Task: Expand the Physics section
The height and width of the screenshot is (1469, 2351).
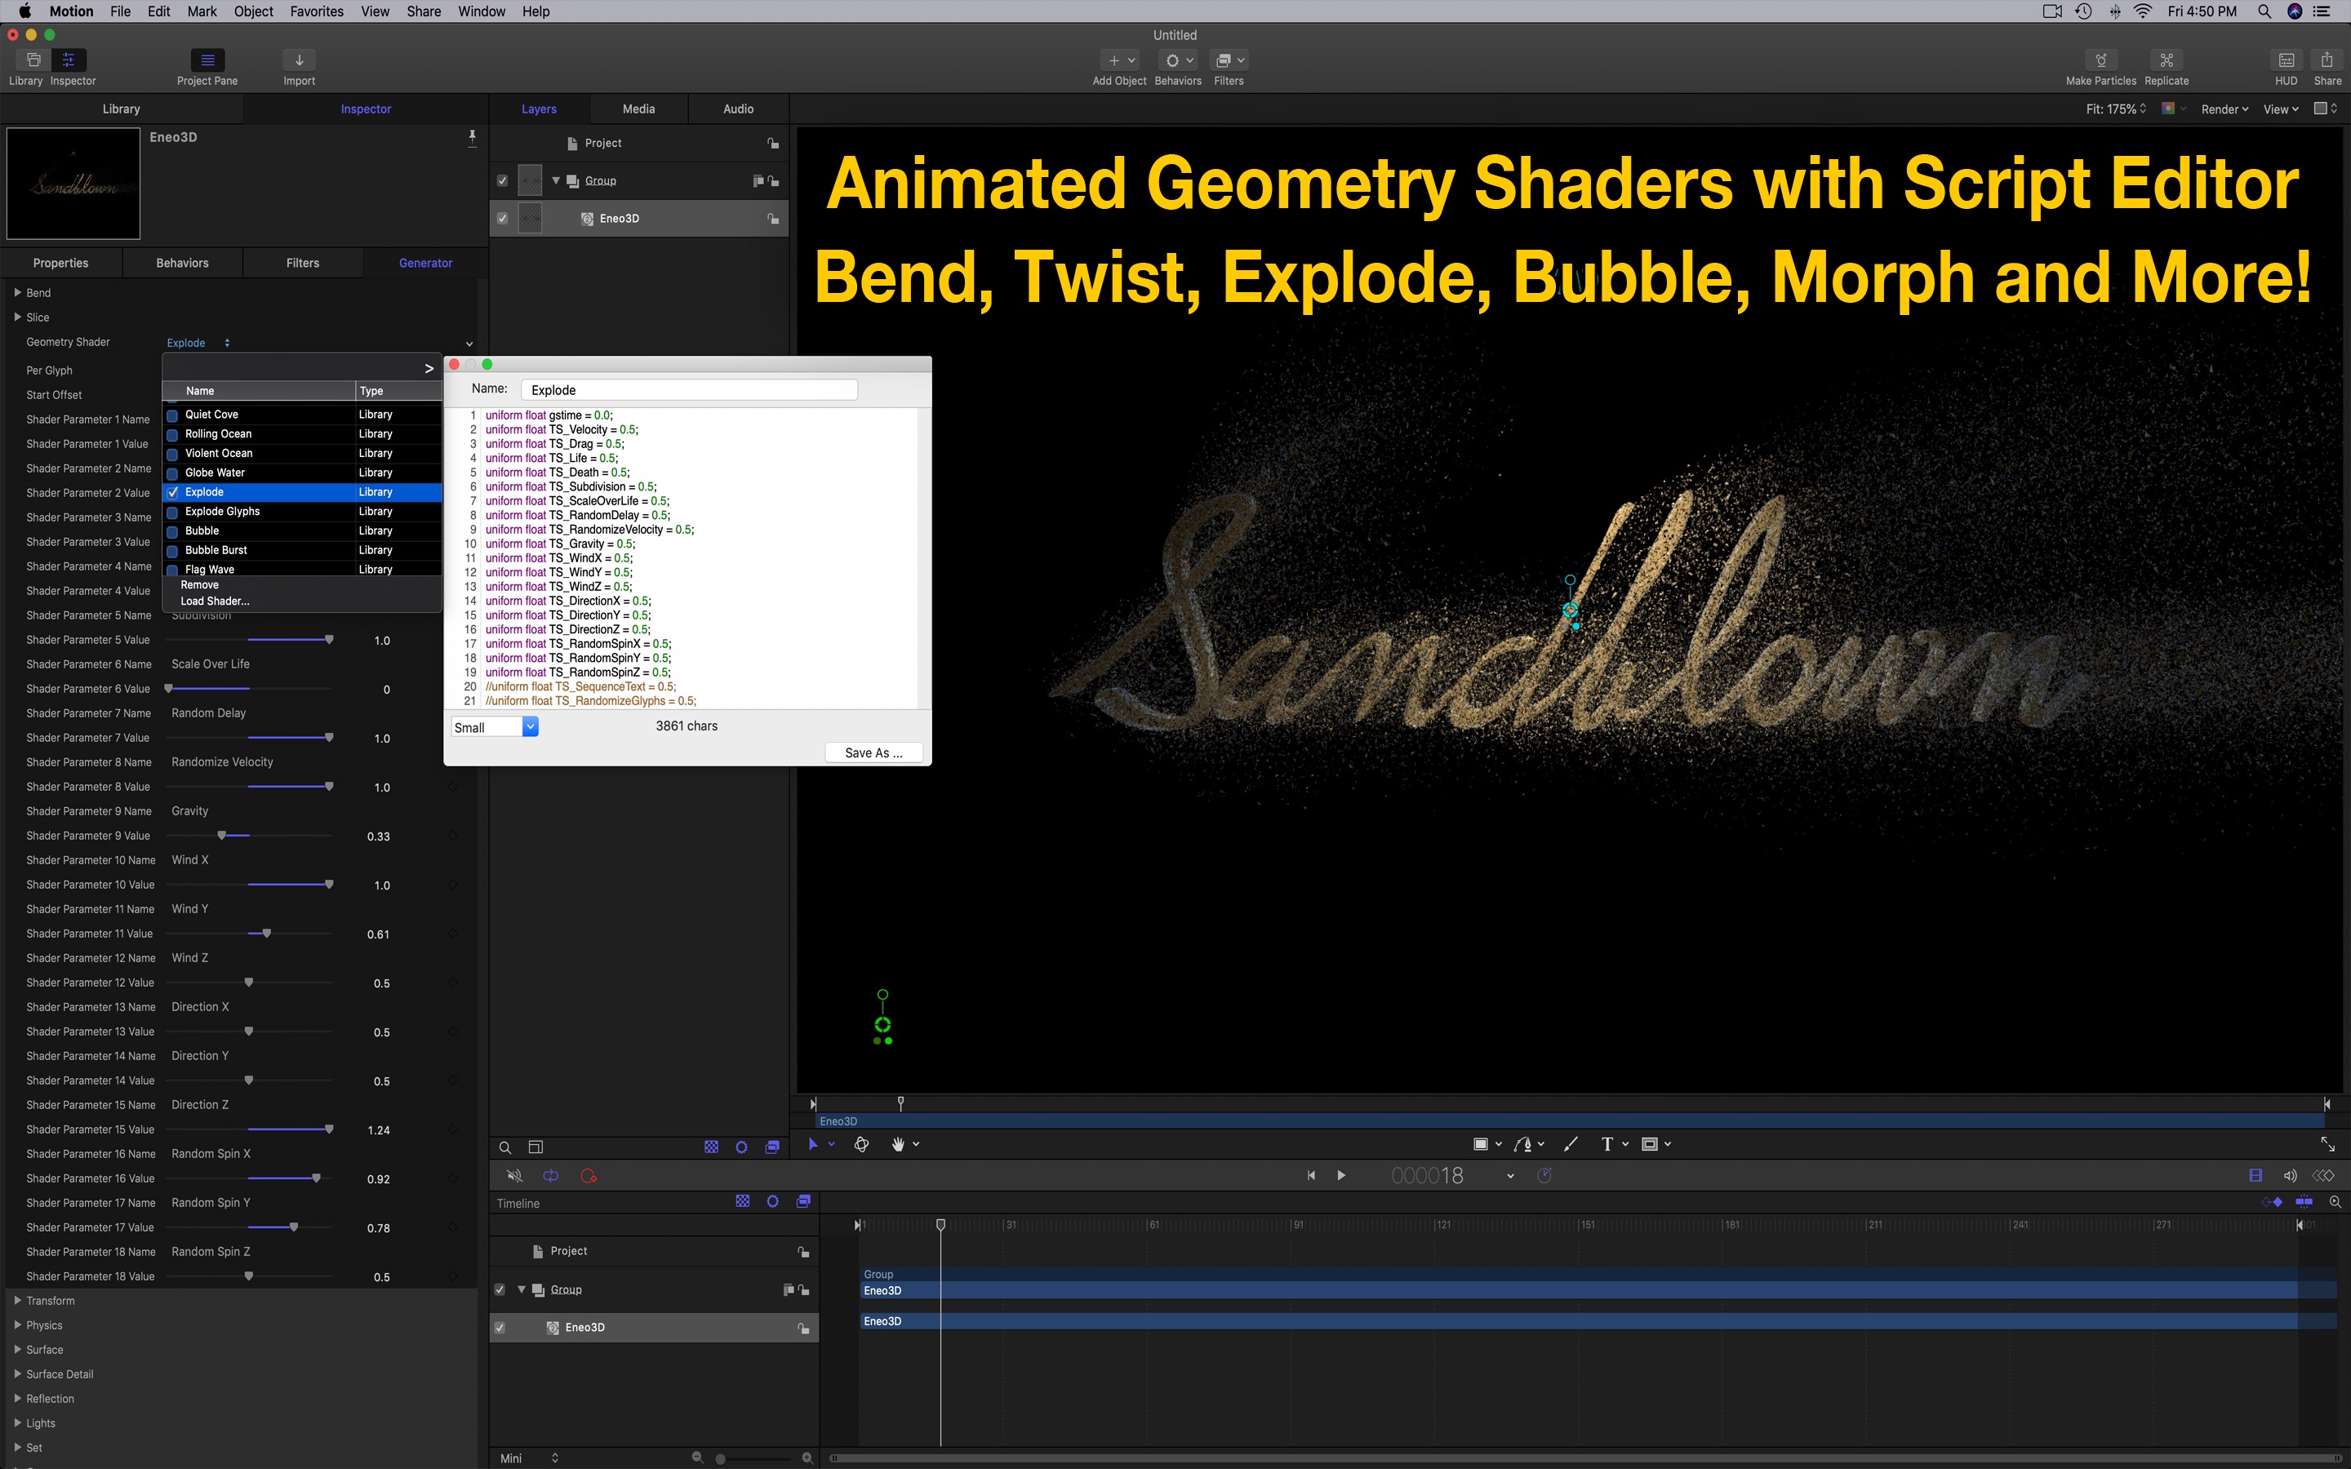Action: pyautogui.click(x=17, y=1325)
